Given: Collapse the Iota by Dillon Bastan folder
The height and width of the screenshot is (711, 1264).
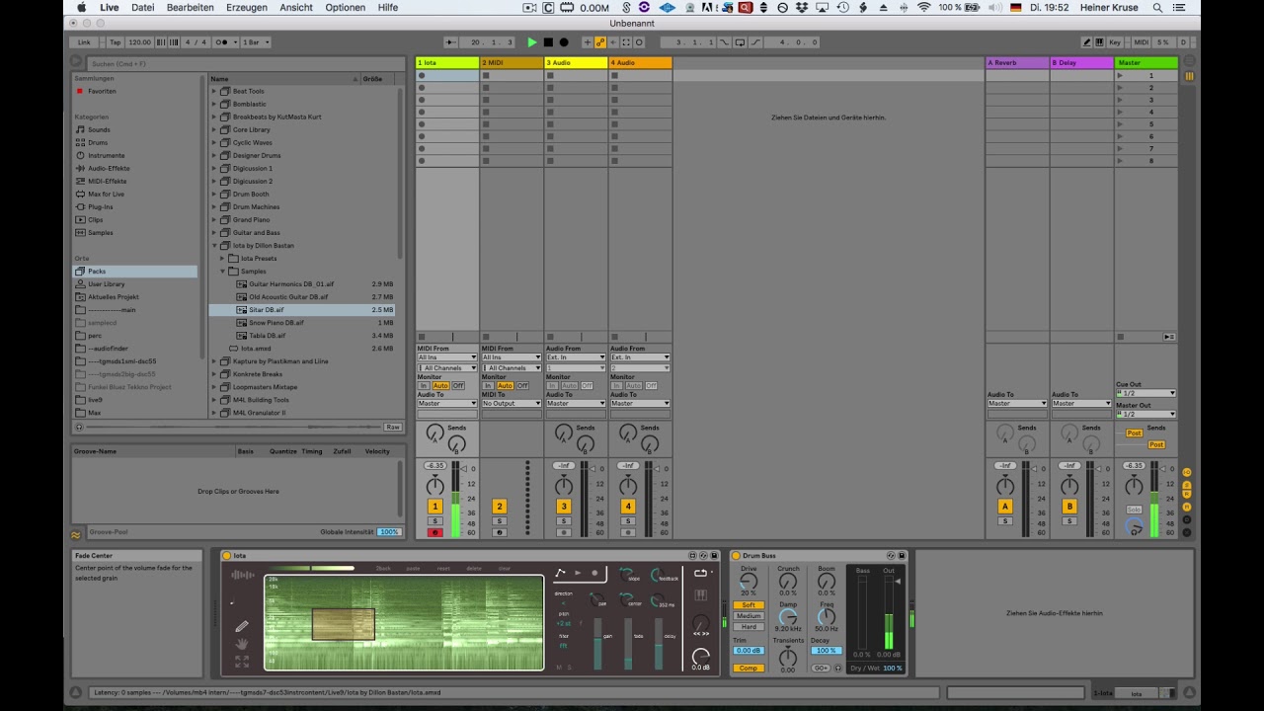Looking at the screenshot, I should point(213,245).
